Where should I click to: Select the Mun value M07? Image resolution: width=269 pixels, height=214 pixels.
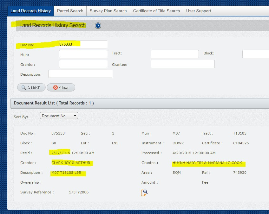tap(176, 133)
